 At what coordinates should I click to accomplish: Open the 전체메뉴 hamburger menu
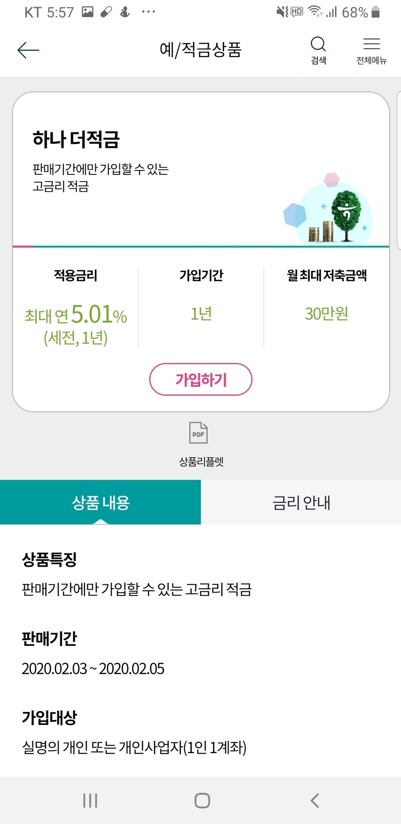[371, 49]
